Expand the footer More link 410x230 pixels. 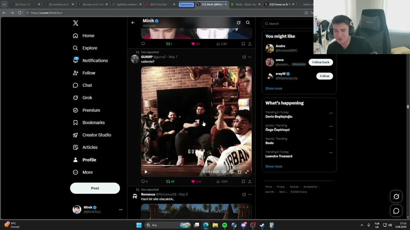click(x=283, y=192)
